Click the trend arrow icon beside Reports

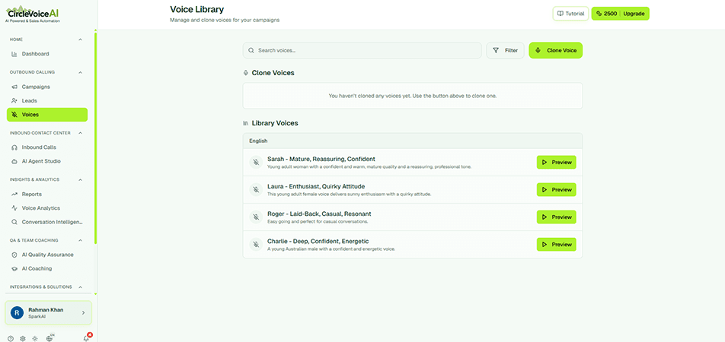coord(14,195)
